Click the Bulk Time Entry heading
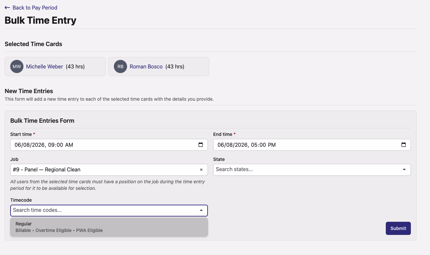 pyautogui.click(x=41, y=20)
